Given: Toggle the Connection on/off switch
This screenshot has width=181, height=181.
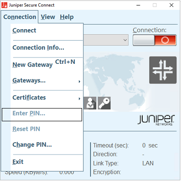Looking at the screenshot, I should tap(155, 40).
